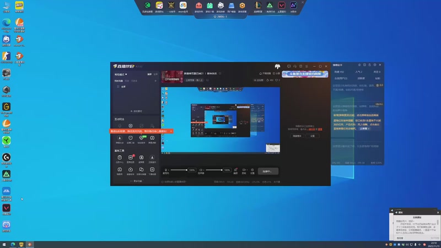The image size is (441, 248).
Task: Switch to portrait (竖屏) orientation
Action: point(155,74)
